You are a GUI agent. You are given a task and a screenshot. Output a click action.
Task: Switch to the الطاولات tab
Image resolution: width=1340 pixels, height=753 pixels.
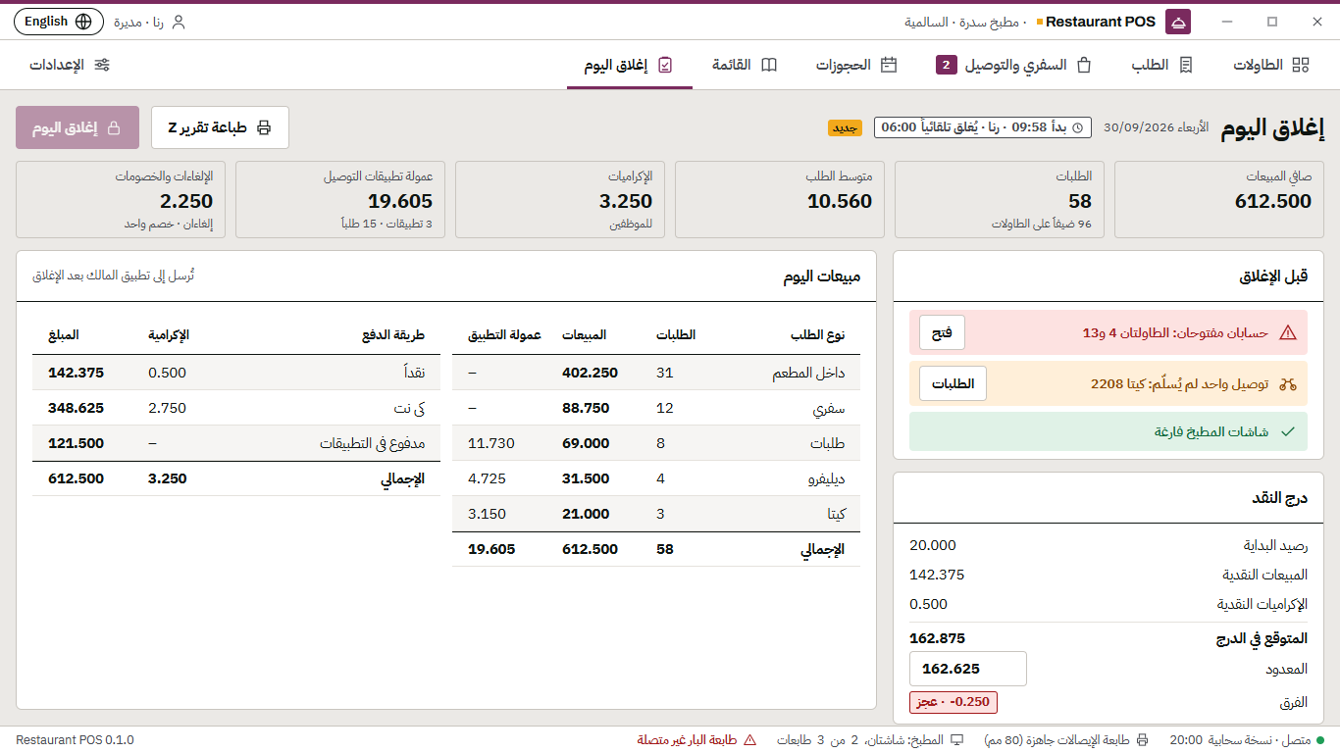(1271, 65)
